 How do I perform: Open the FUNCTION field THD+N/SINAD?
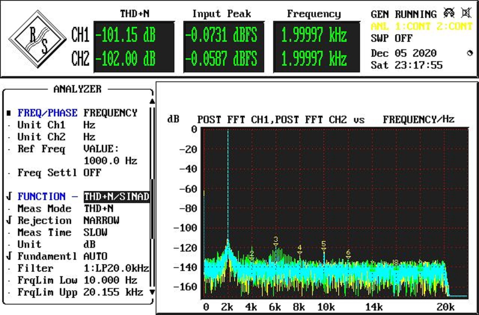tap(116, 197)
